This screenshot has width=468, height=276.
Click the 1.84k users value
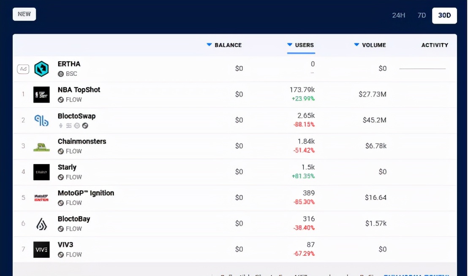(306, 141)
